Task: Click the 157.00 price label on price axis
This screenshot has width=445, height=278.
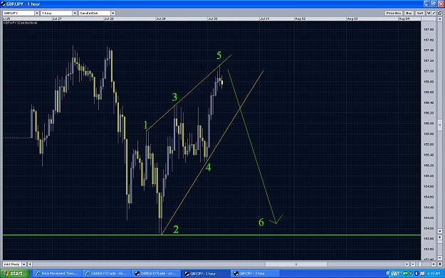Action: click(429, 71)
